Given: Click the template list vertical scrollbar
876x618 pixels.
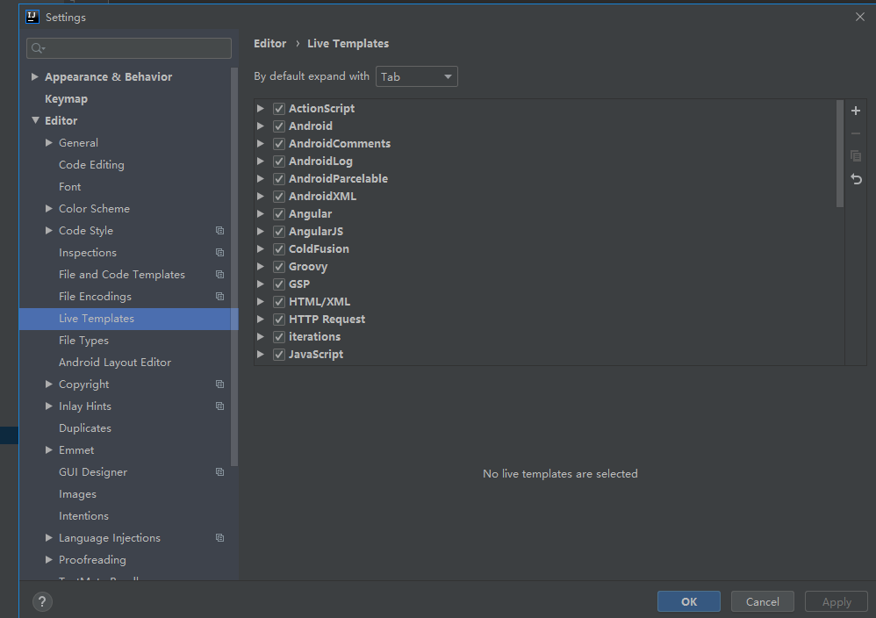Looking at the screenshot, I should pos(840,154).
